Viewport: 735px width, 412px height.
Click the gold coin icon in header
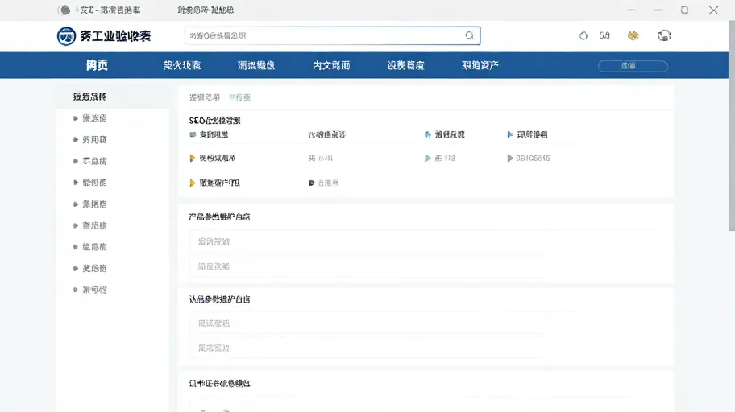pos(633,35)
